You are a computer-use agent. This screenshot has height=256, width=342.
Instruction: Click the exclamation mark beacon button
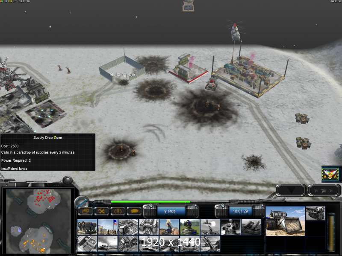(x=118, y=211)
